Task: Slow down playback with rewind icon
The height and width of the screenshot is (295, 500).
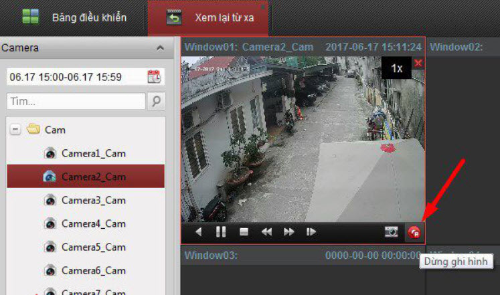Action: pyautogui.click(x=266, y=232)
